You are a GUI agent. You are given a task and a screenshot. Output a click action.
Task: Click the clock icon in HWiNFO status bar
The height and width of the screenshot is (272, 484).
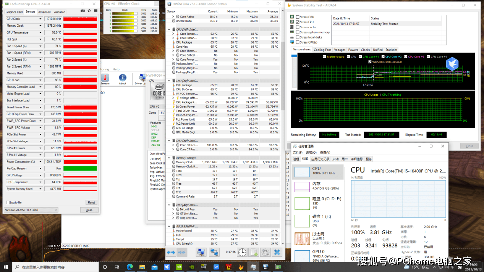point(241,252)
